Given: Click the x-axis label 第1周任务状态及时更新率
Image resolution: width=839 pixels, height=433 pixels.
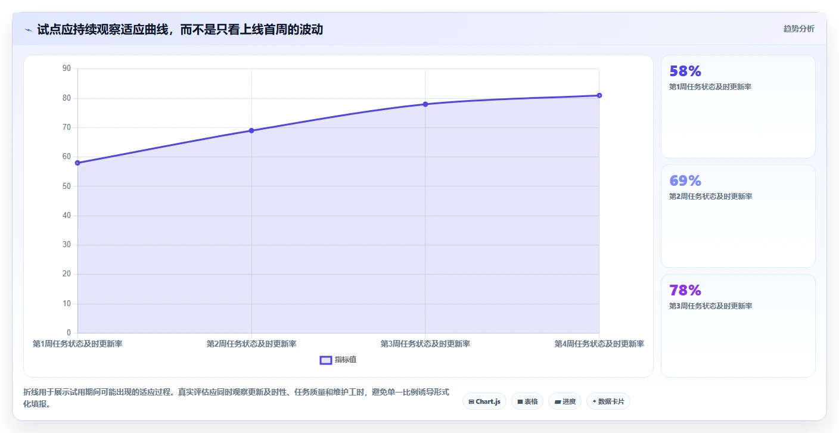Looking at the screenshot, I should click(x=77, y=344).
